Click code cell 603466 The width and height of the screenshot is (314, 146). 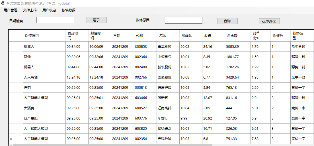click(x=145, y=98)
